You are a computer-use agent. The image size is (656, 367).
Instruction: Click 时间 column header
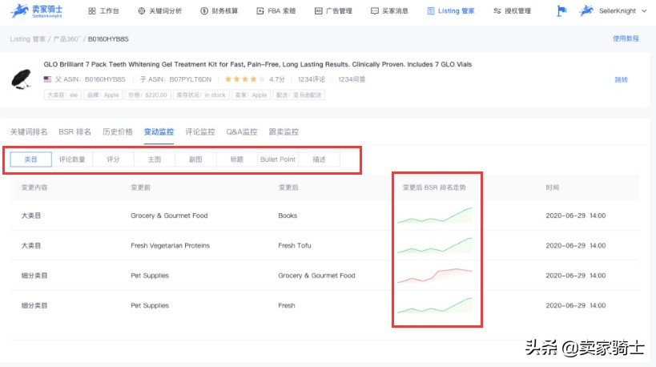pyautogui.click(x=552, y=188)
